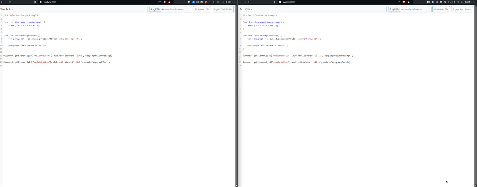Click 'Hello!' string in right code editor

point(282,45)
